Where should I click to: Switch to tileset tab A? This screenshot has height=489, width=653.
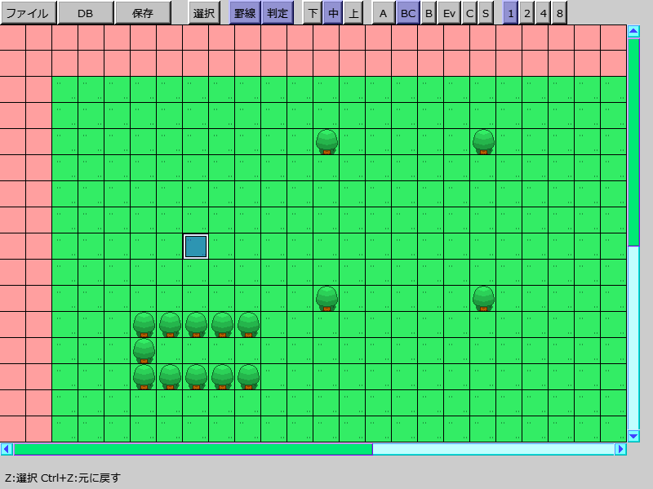(x=383, y=13)
